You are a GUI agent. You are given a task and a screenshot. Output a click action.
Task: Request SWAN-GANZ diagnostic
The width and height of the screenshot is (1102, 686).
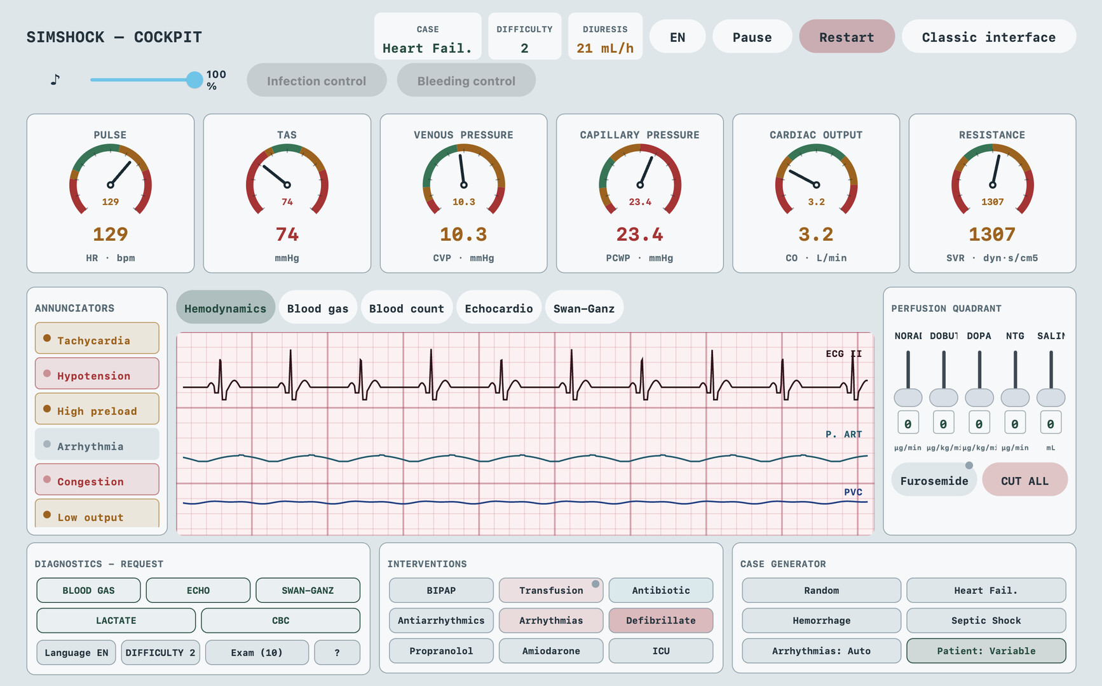308,590
